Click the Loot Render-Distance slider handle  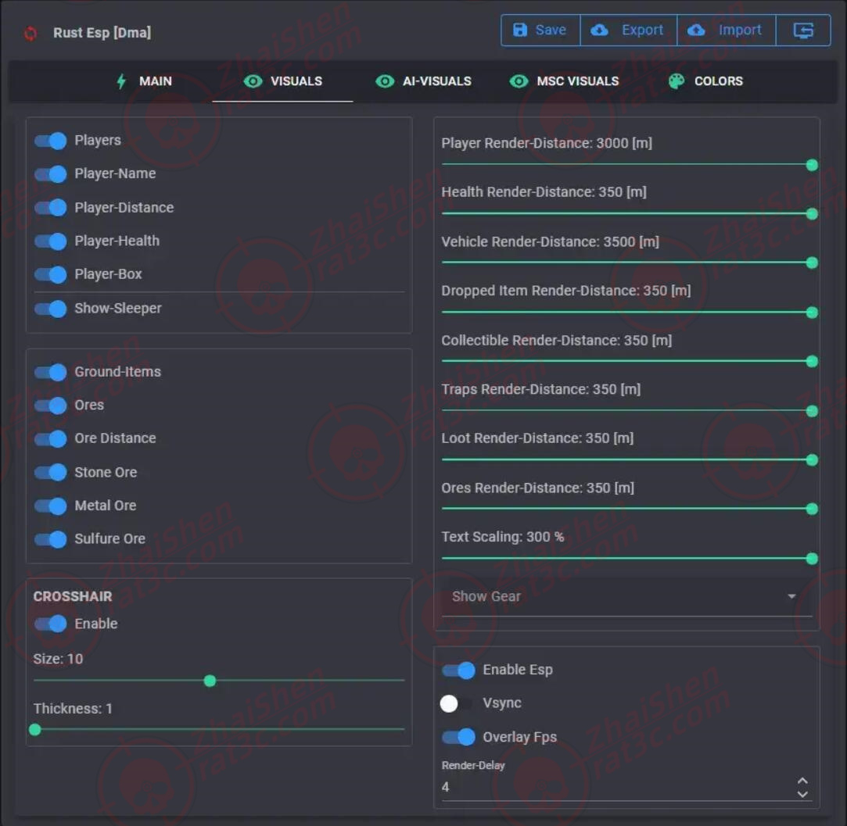coord(811,460)
